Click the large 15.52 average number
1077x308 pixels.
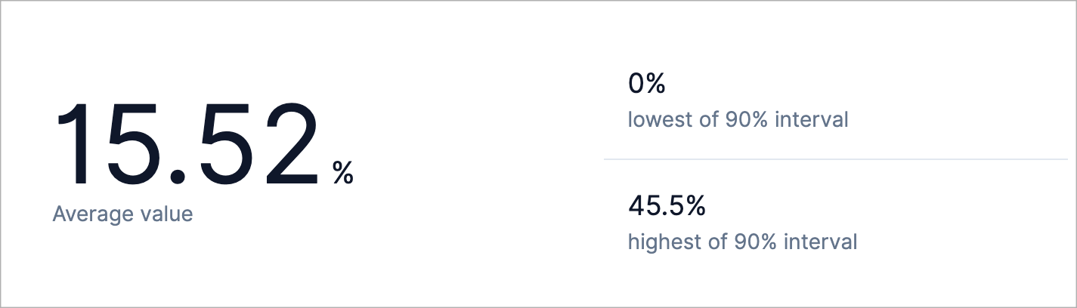pyautogui.click(x=187, y=143)
